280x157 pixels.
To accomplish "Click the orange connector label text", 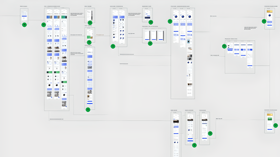I will click(100, 35).
